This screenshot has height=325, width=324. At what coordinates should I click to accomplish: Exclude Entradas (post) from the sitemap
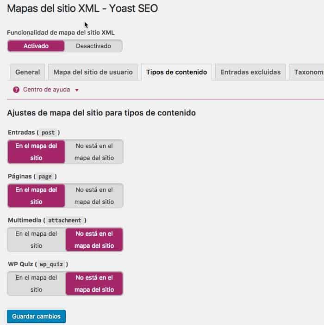click(x=94, y=152)
